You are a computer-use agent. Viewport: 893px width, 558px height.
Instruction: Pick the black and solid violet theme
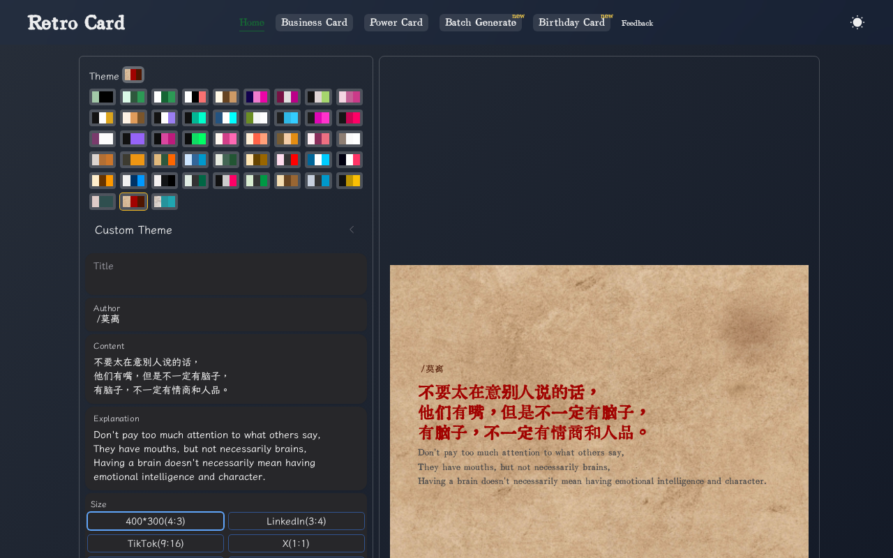[x=133, y=139]
